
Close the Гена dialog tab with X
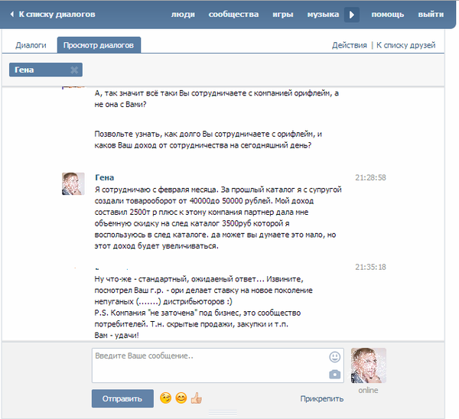(74, 70)
